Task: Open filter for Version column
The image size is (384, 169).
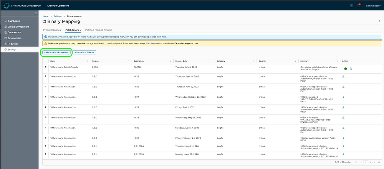Action: (129, 61)
